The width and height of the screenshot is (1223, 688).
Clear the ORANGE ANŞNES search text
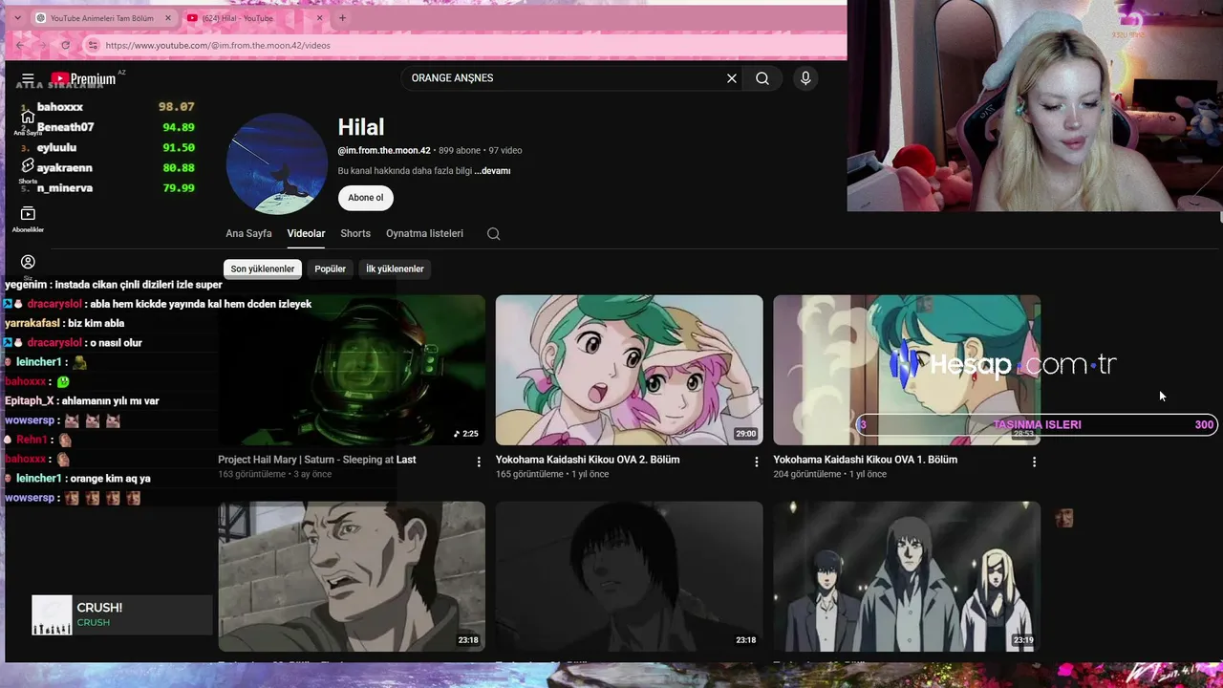click(x=732, y=78)
